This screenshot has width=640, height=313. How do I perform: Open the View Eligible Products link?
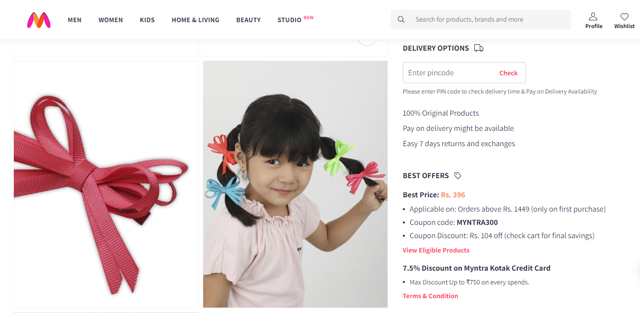pos(436,250)
